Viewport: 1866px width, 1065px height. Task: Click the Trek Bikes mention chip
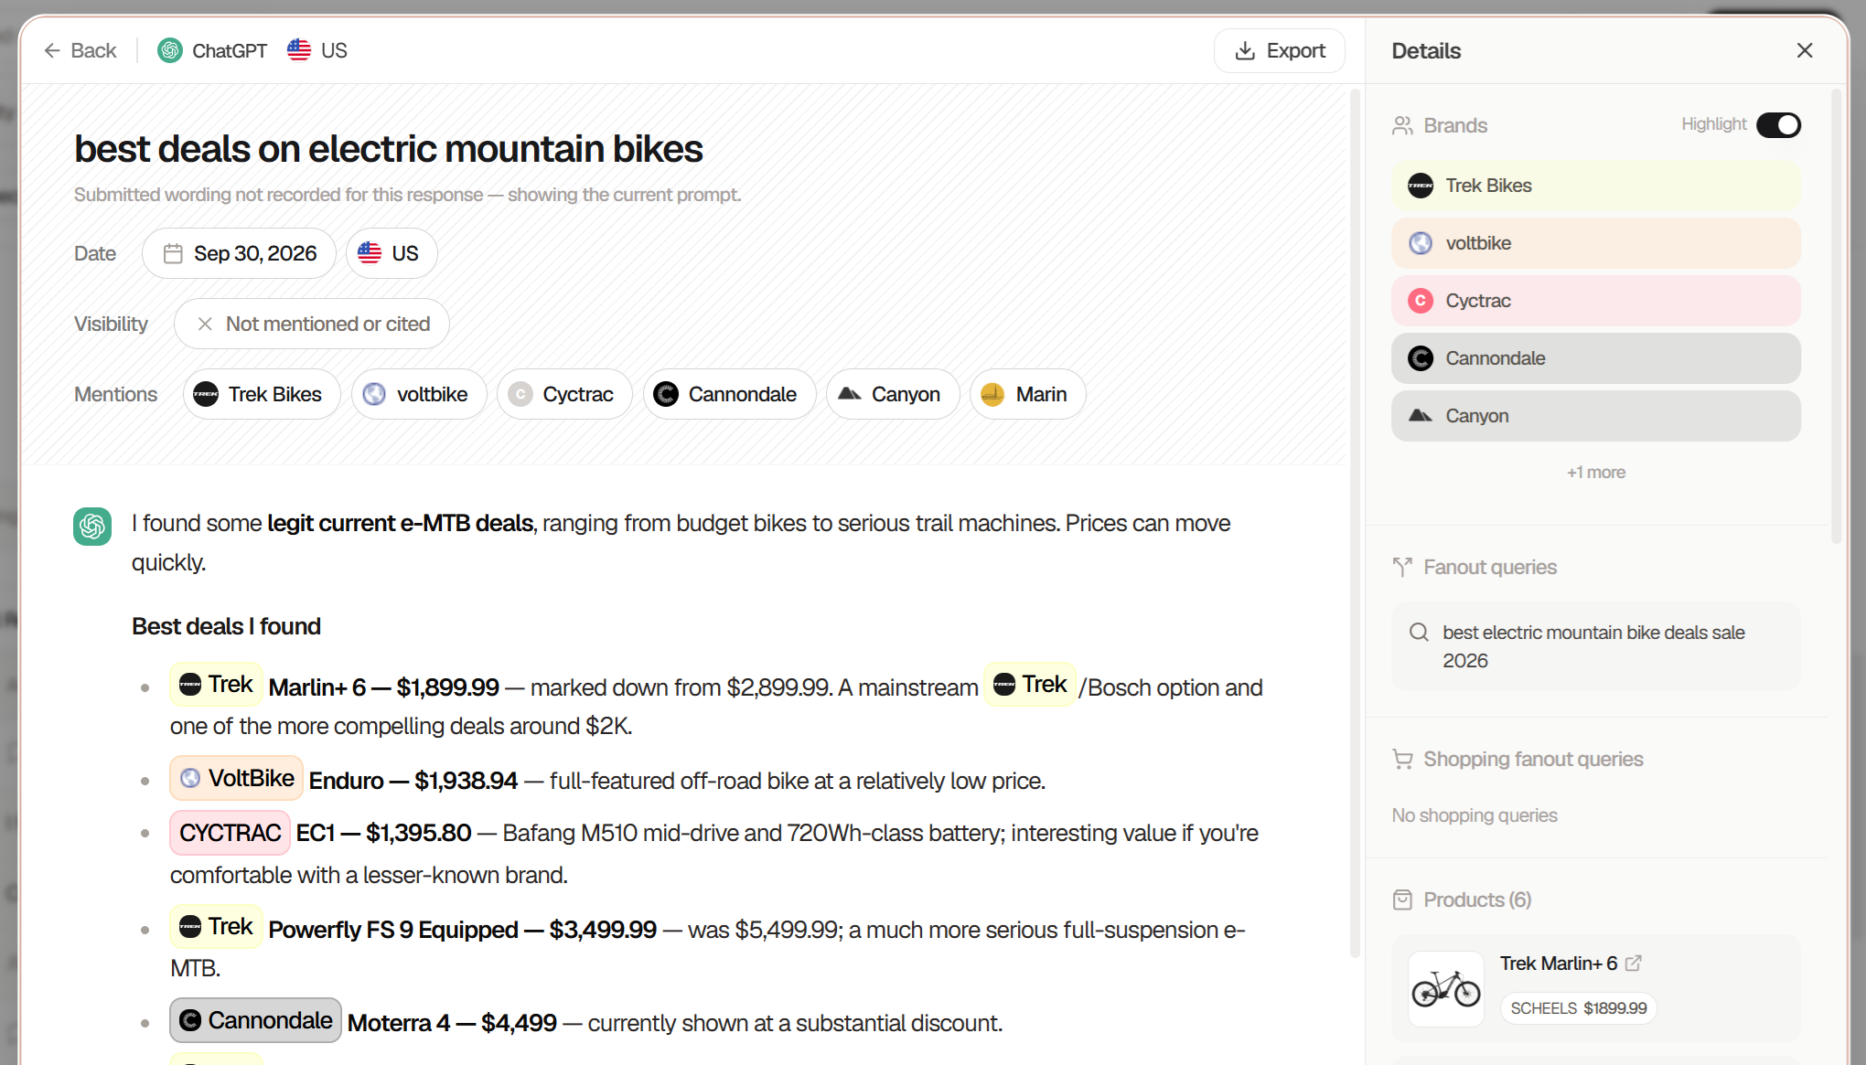262,394
